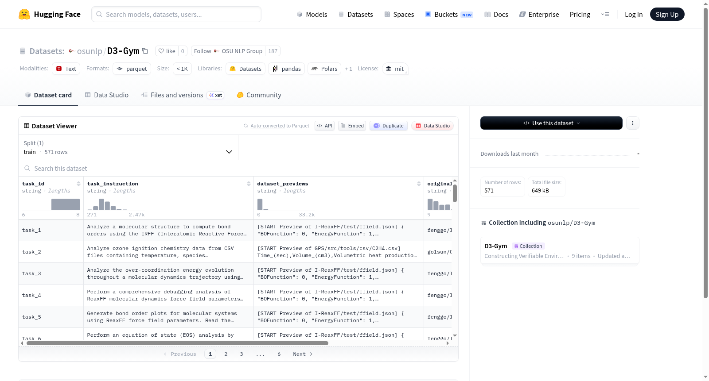Switch to the Dataset card tab
This screenshot has height=381, width=709.
coord(48,95)
